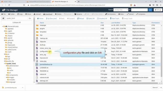Click the .backup.zip file icon
This screenshot has width=163, height=91.
click(37, 38)
